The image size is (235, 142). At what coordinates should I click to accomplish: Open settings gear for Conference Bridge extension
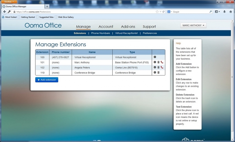155,72
